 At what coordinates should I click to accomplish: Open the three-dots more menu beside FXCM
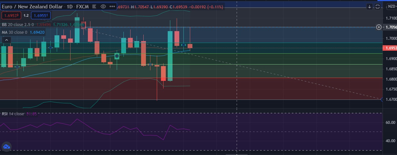coord(112,6)
